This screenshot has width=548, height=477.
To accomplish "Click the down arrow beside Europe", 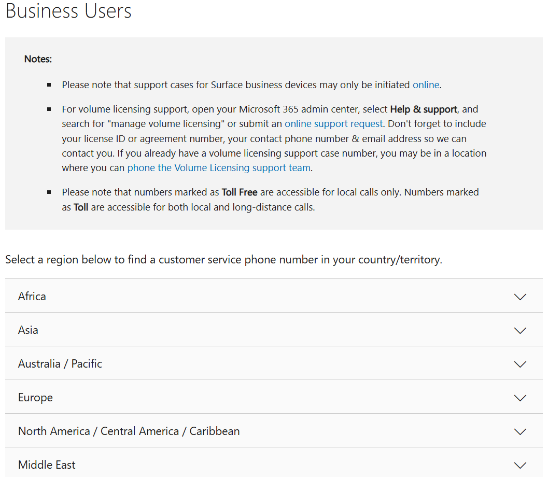I will (519, 398).
